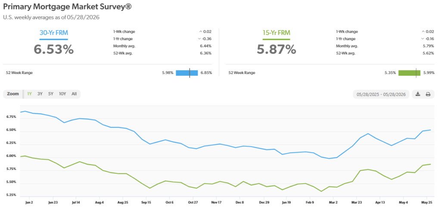
Task: Open the date range 05/28/2025 - 05/28/2026
Action: tap(381, 94)
